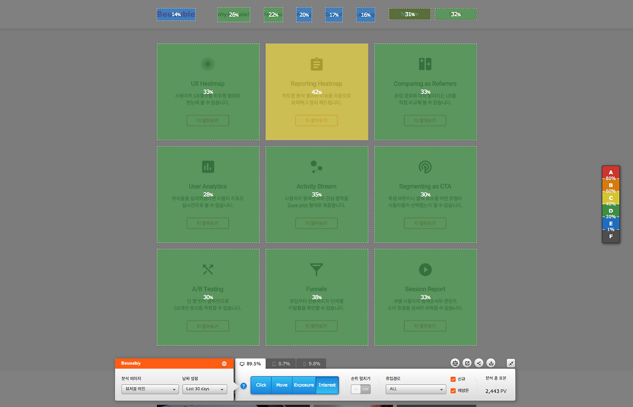Click the Session Report 더 알아보기 button
The height and width of the screenshot is (407, 633).
click(x=425, y=326)
